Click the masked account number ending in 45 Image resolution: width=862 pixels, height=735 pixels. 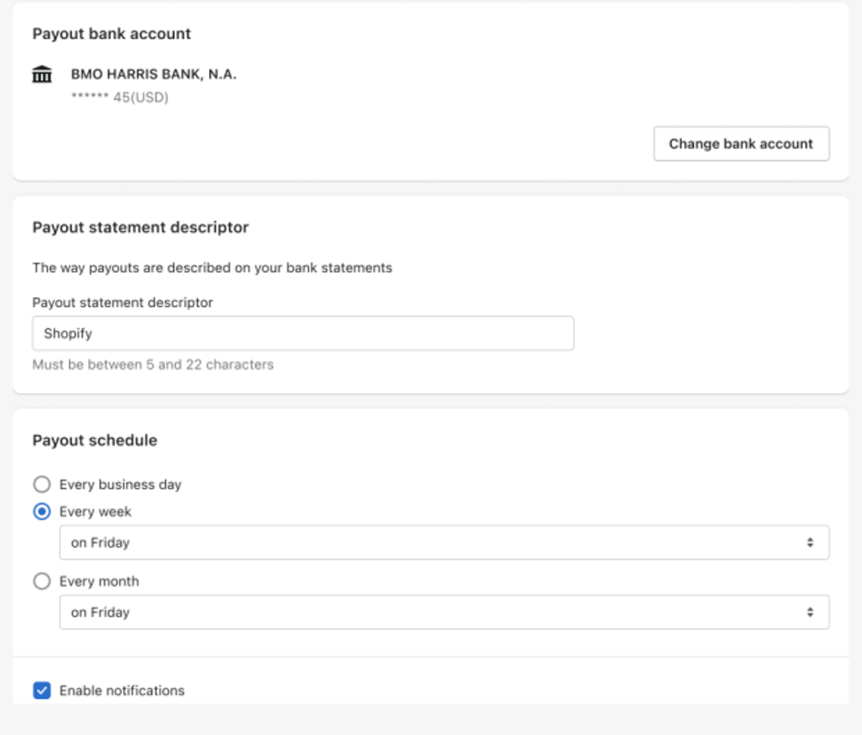120,97
